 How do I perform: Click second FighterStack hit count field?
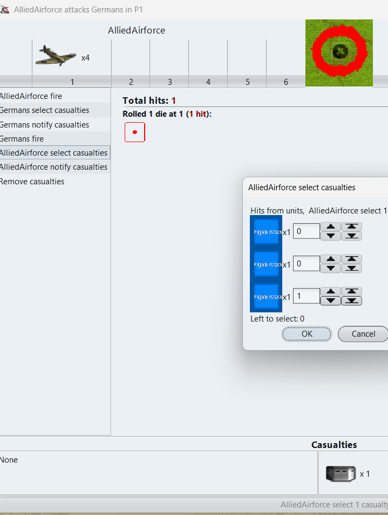(x=307, y=263)
